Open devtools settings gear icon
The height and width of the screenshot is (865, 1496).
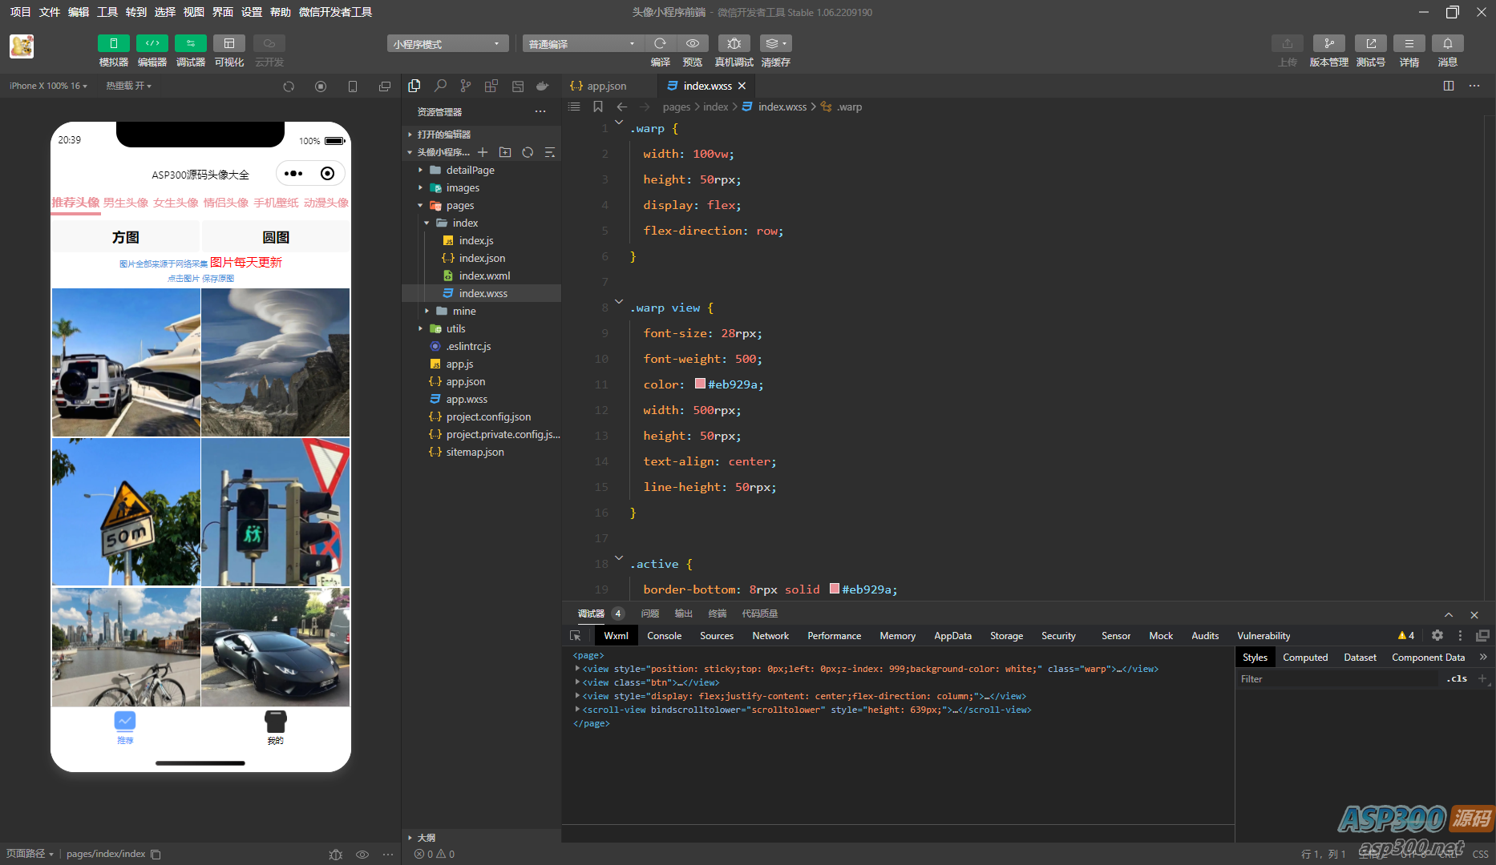[1437, 635]
